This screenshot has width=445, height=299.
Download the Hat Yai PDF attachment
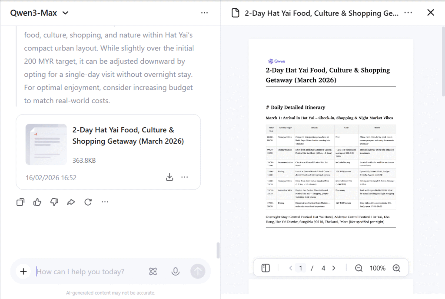(169, 177)
